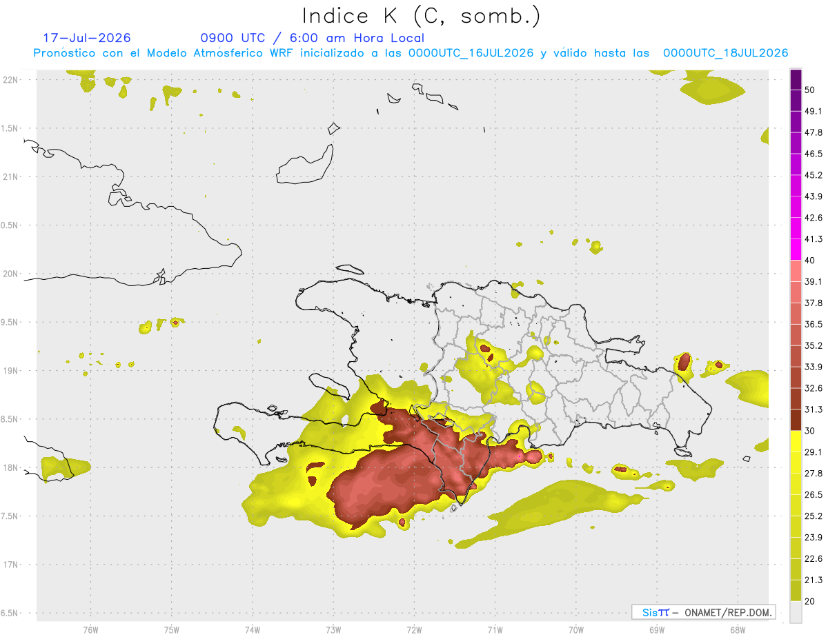
Task: Click the 'Indice K (C, somb.)' title
Action: (422, 16)
